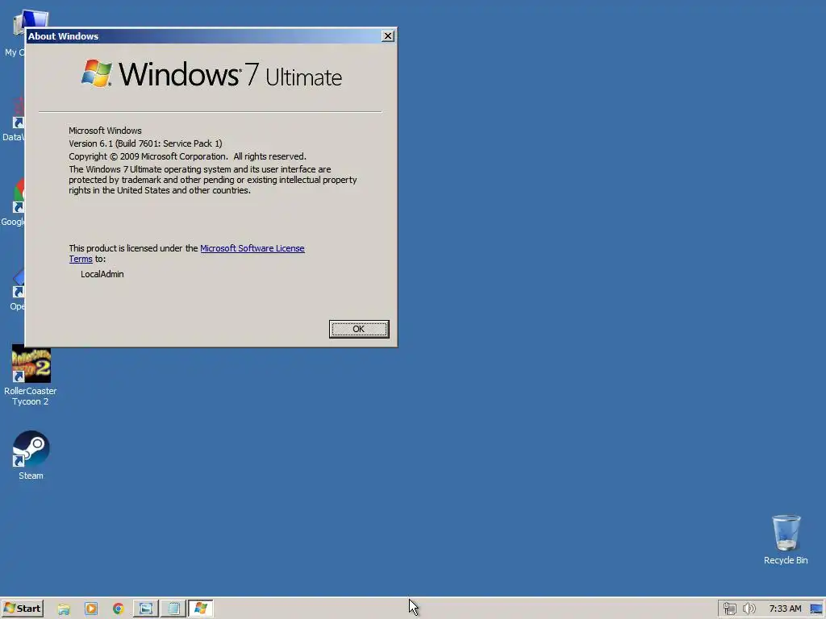Click the 'Microsoft Windows' text line

coord(105,131)
